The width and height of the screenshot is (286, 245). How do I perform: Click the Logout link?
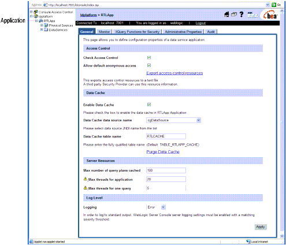click(200, 23)
